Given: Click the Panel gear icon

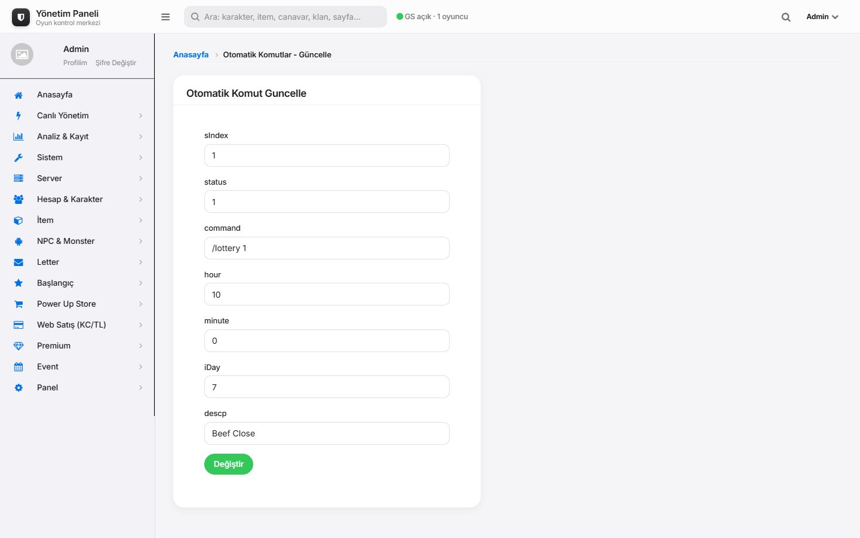Looking at the screenshot, I should 19,388.
